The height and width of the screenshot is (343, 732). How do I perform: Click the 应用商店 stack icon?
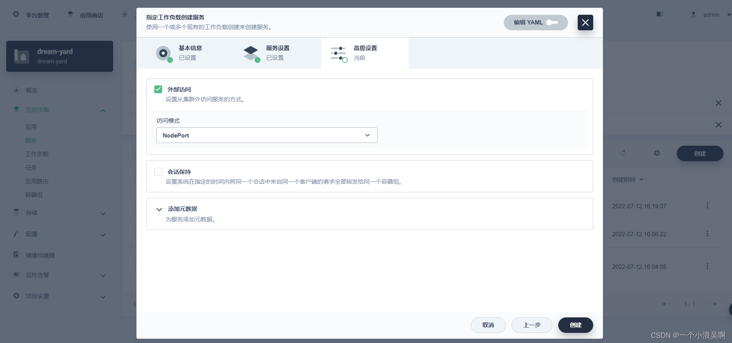[x=70, y=14]
